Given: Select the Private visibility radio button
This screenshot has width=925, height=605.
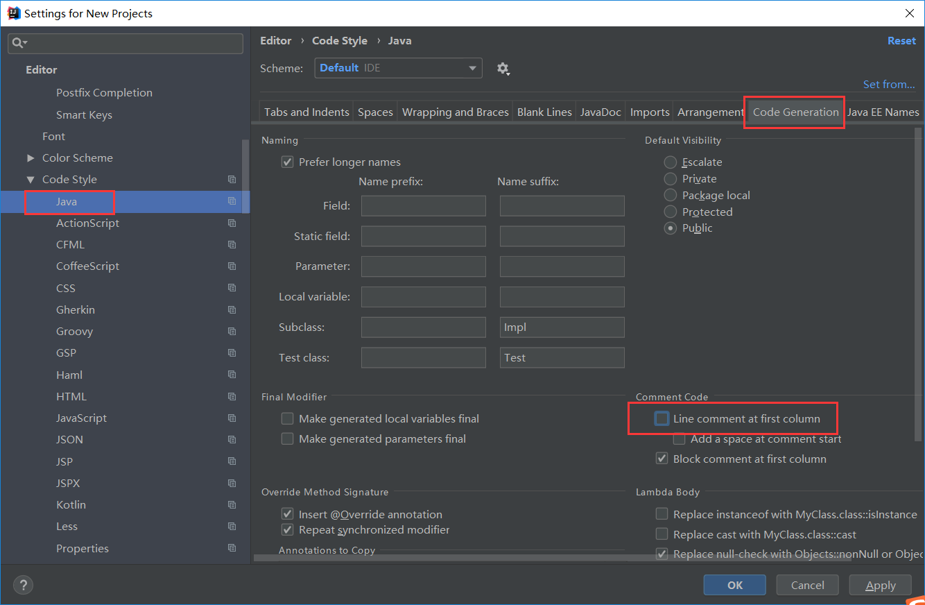Looking at the screenshot, I should tap(671, 179).
